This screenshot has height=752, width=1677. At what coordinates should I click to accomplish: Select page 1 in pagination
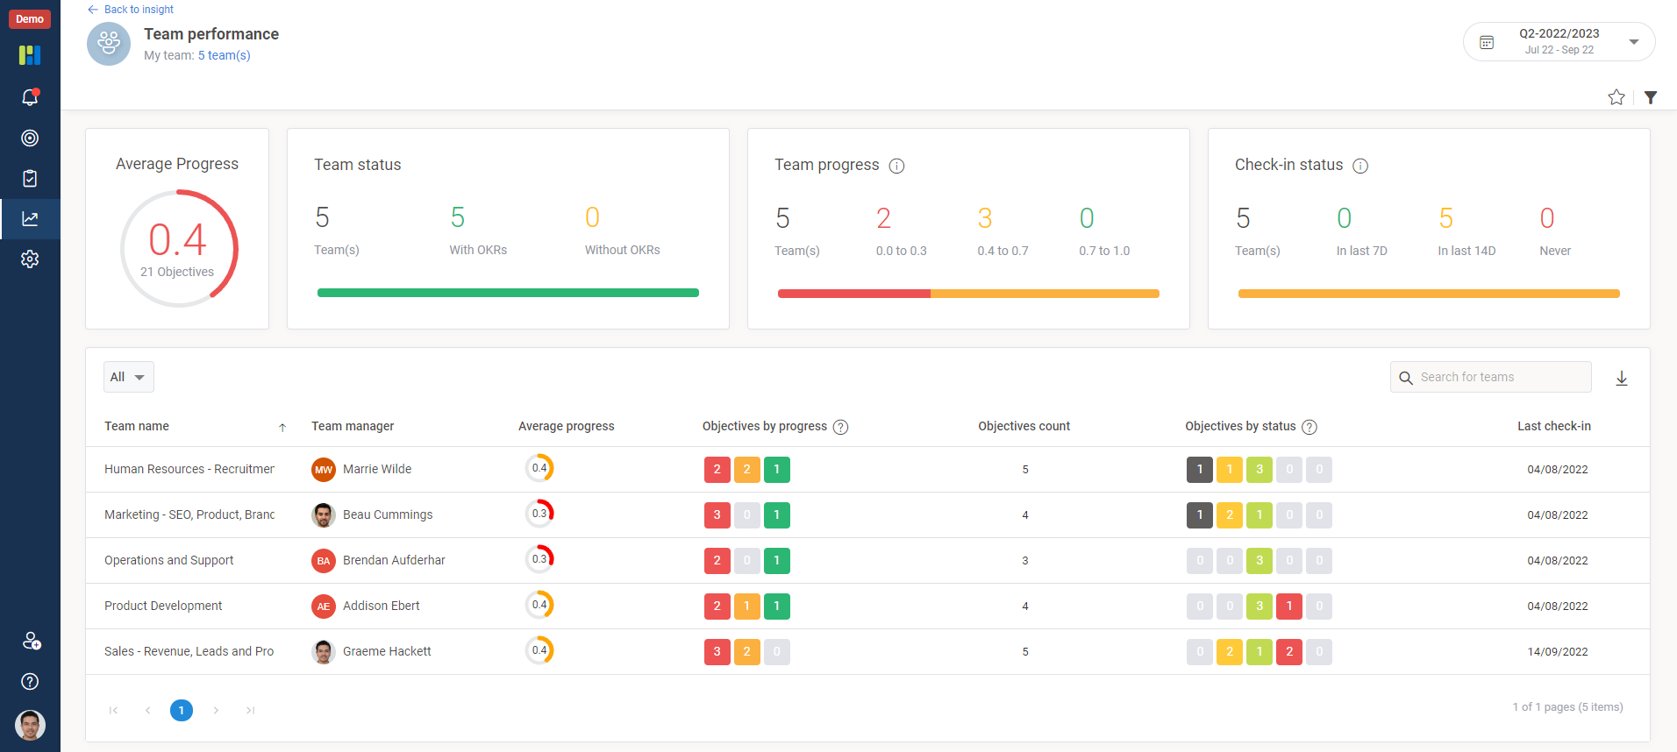[x=182, y=710]
